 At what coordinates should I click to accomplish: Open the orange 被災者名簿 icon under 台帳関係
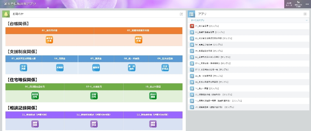49,40
